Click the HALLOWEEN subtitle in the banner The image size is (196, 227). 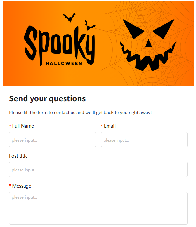coord(64,63)
